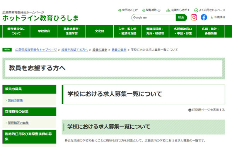Click the 閲覧補助 gear icon

[x=144, y=10]
